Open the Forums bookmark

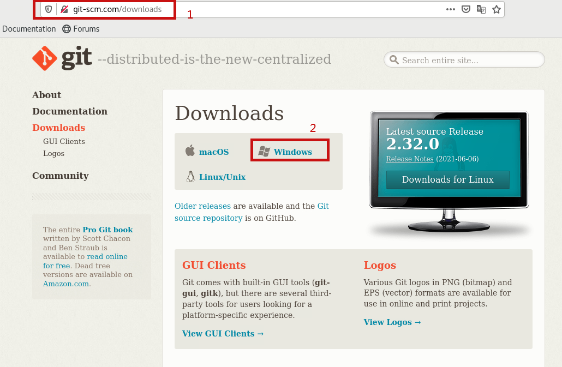pyautogui.click(x=81, y=29)
